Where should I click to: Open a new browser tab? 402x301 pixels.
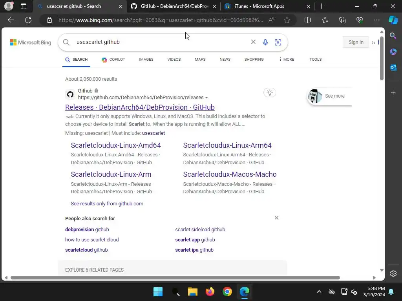[x=321, y=6]
